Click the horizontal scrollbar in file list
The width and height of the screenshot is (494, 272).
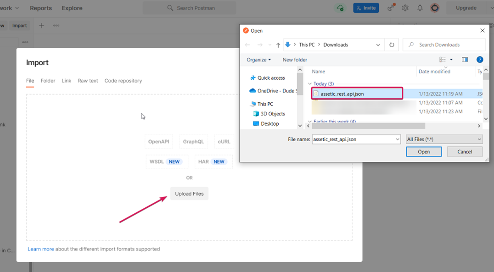coord(368,126)
